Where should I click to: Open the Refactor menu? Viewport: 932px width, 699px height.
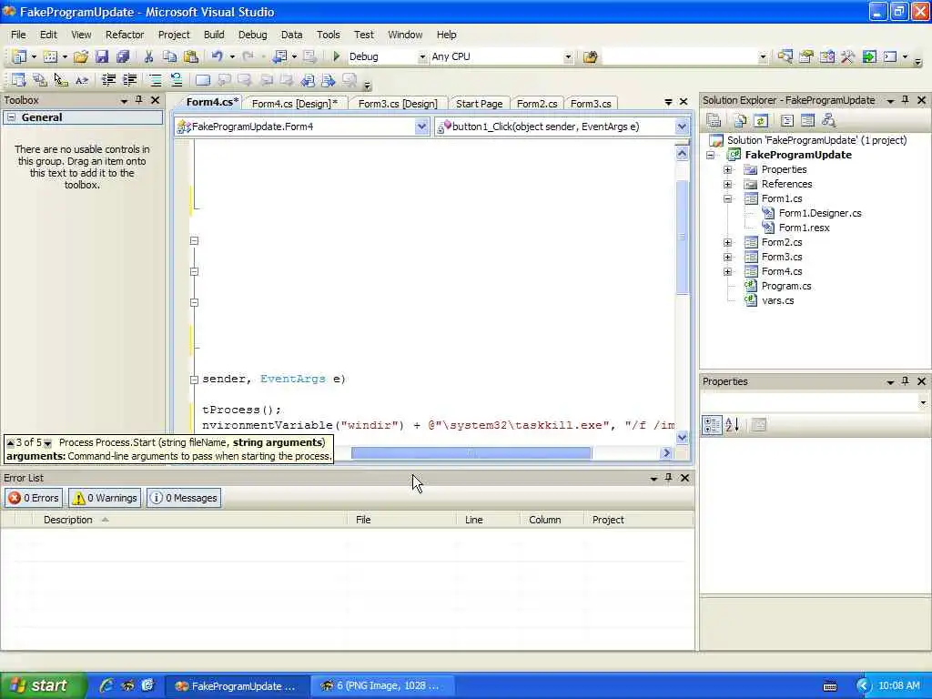[125, 35]
